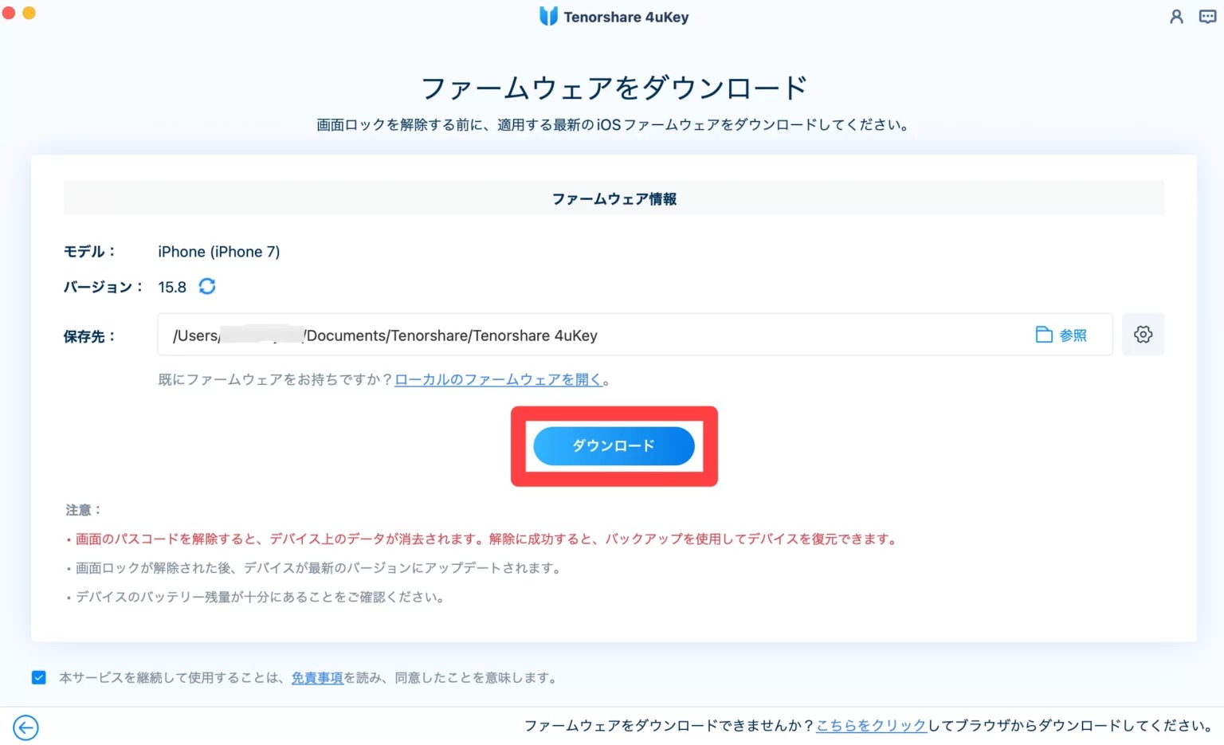Screen dimensions: 1224x745
Task: Click the version number 15.8
Action: coord(172,287)
